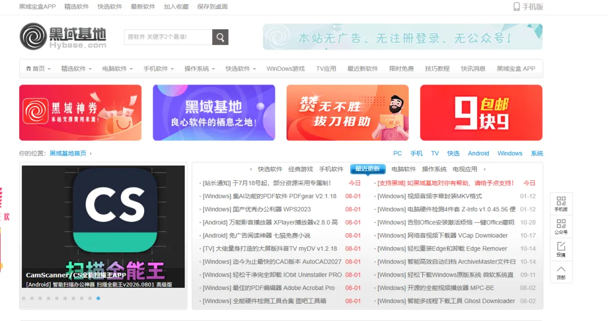608x321 pixels.
Task: Click the search magnifier button
Action: [220, 37]
